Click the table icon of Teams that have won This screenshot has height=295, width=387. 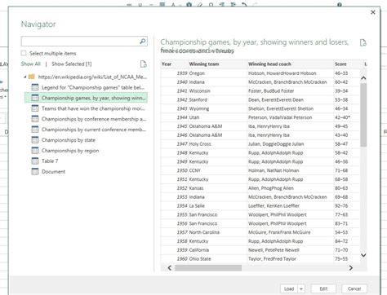click(35, 108)
